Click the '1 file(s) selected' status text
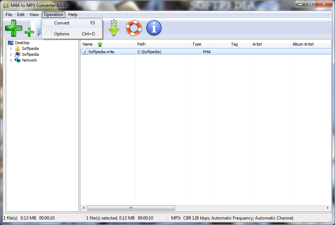The image size is (335, 225). [x=119, y=218]
